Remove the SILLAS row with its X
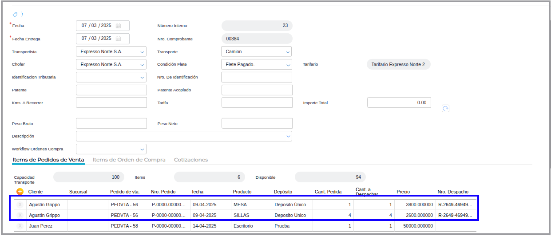 pos(20,215)
